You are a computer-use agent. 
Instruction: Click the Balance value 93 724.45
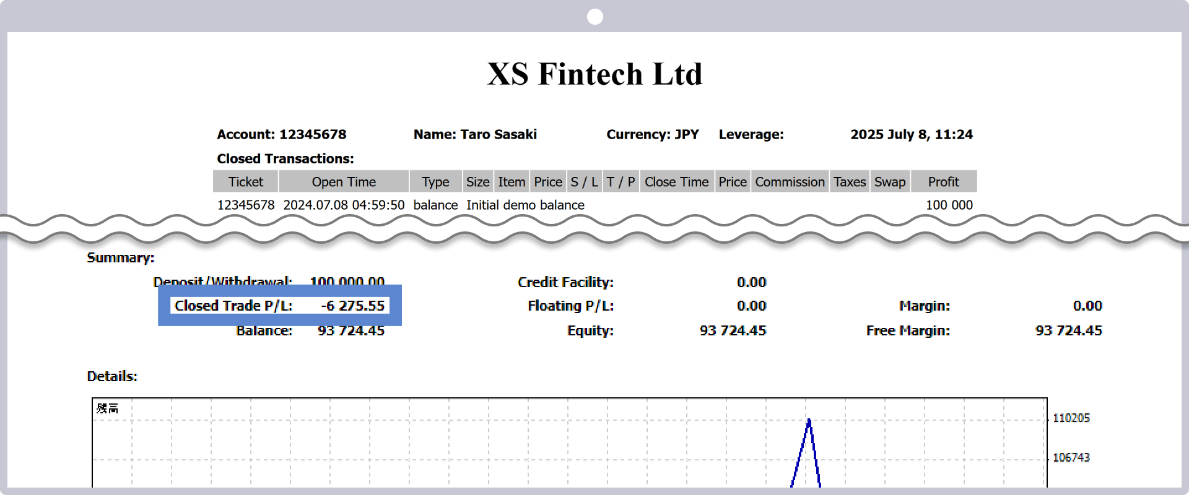pyautogui.click(x=351, y=330)
